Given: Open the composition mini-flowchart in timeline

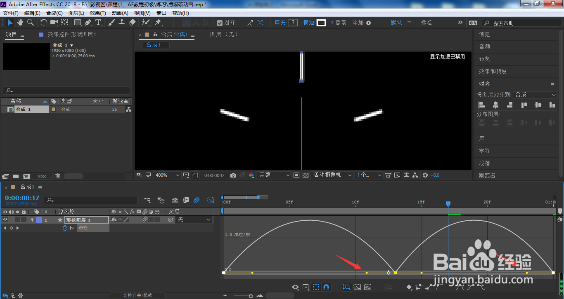Looking at the screenshot, I should pos(147,200).
